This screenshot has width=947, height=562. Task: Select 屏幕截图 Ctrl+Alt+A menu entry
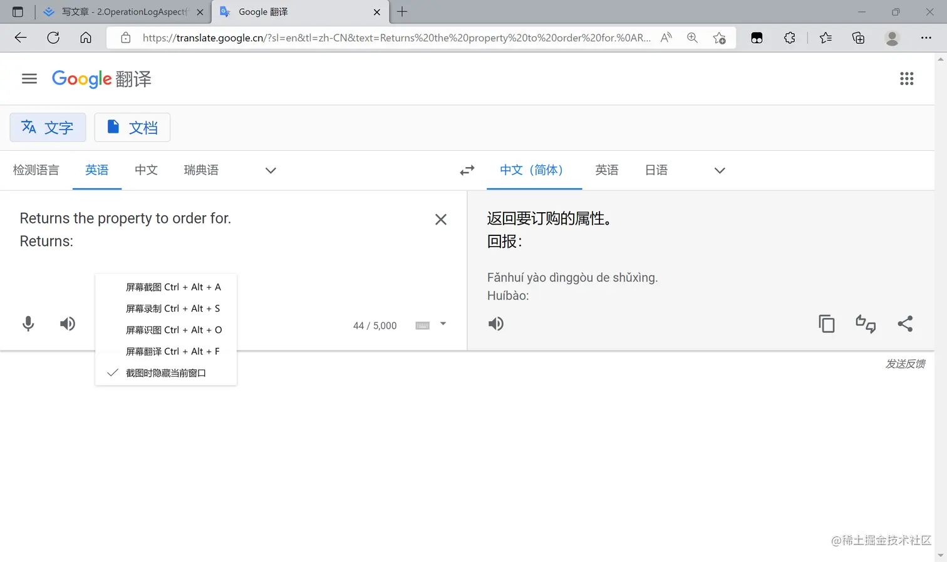pyautogui.click(x=166, y=287)
